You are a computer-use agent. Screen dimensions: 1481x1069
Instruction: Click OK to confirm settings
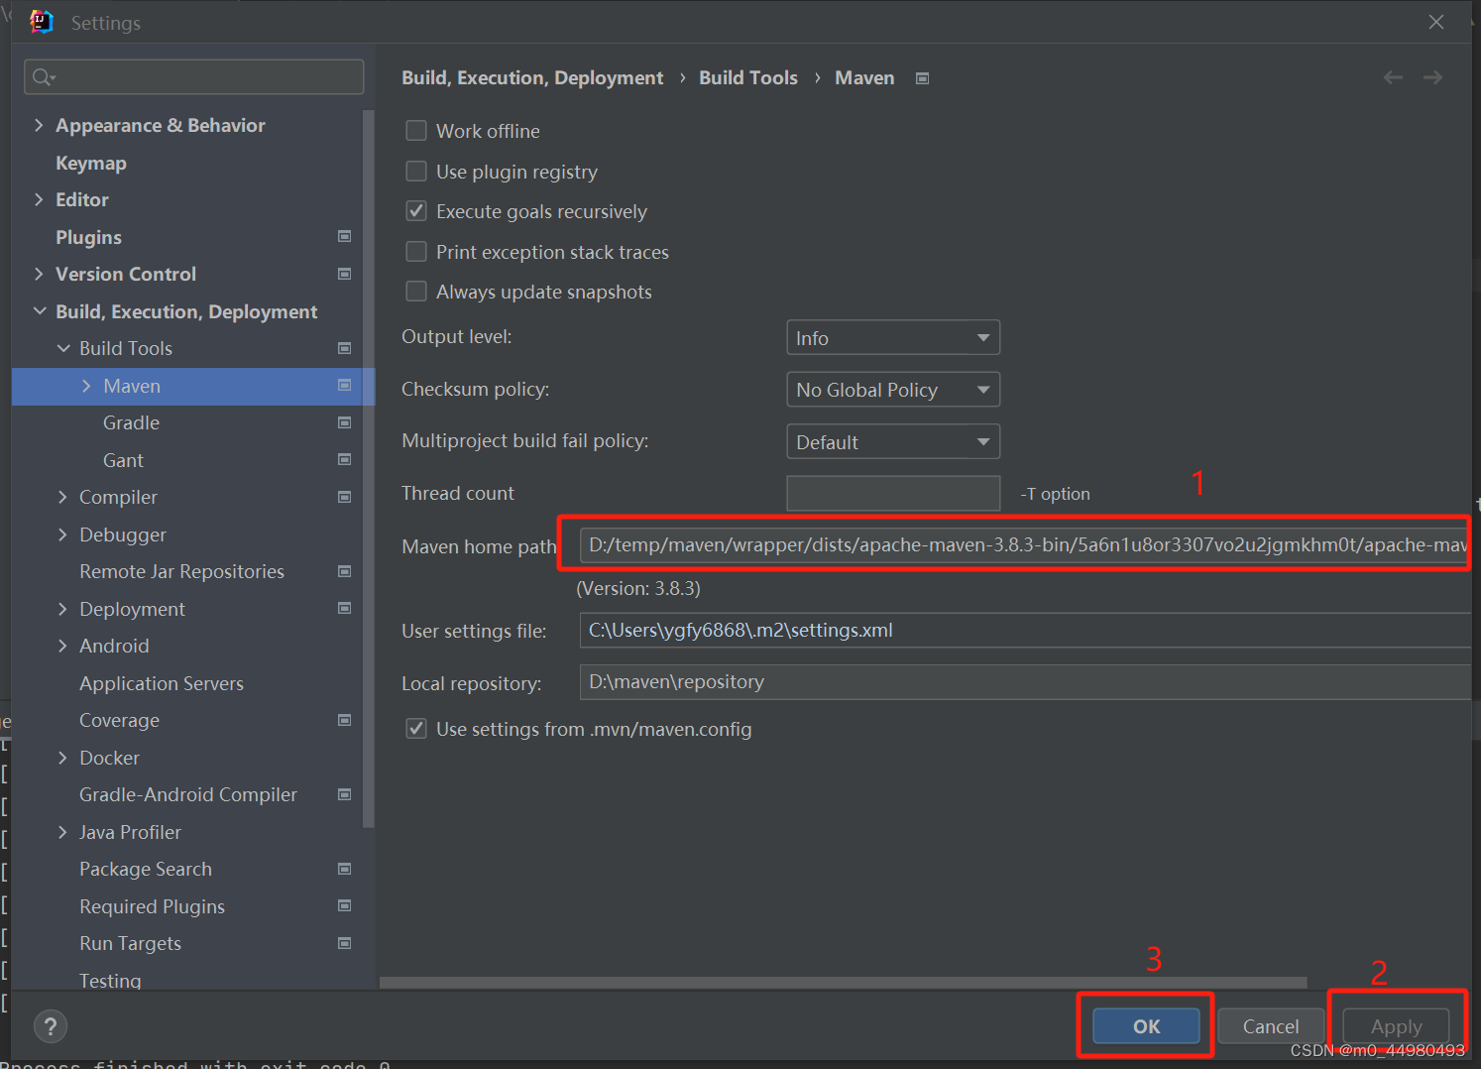click(1146, 1026)
